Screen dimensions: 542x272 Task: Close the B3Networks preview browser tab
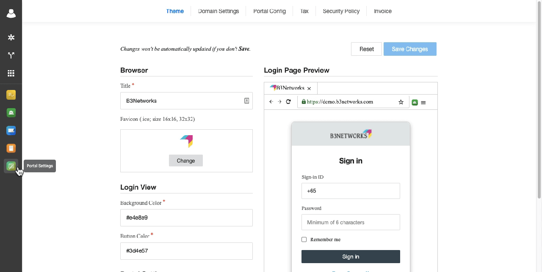[309, 88]
